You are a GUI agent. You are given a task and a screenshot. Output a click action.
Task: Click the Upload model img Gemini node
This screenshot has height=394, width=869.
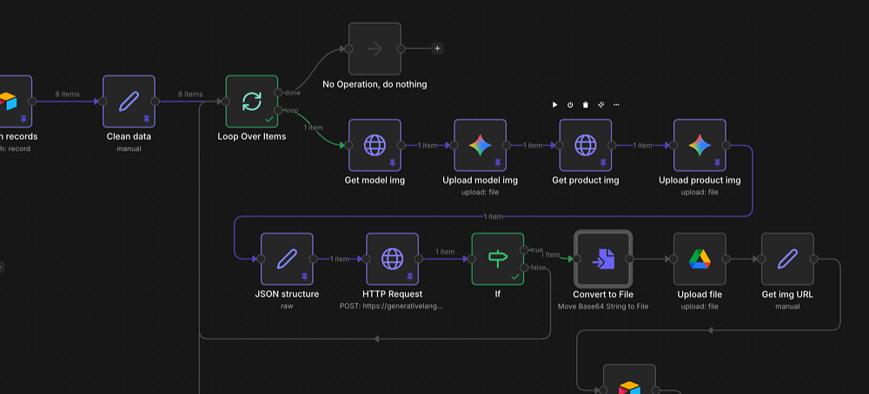point(480,145)
